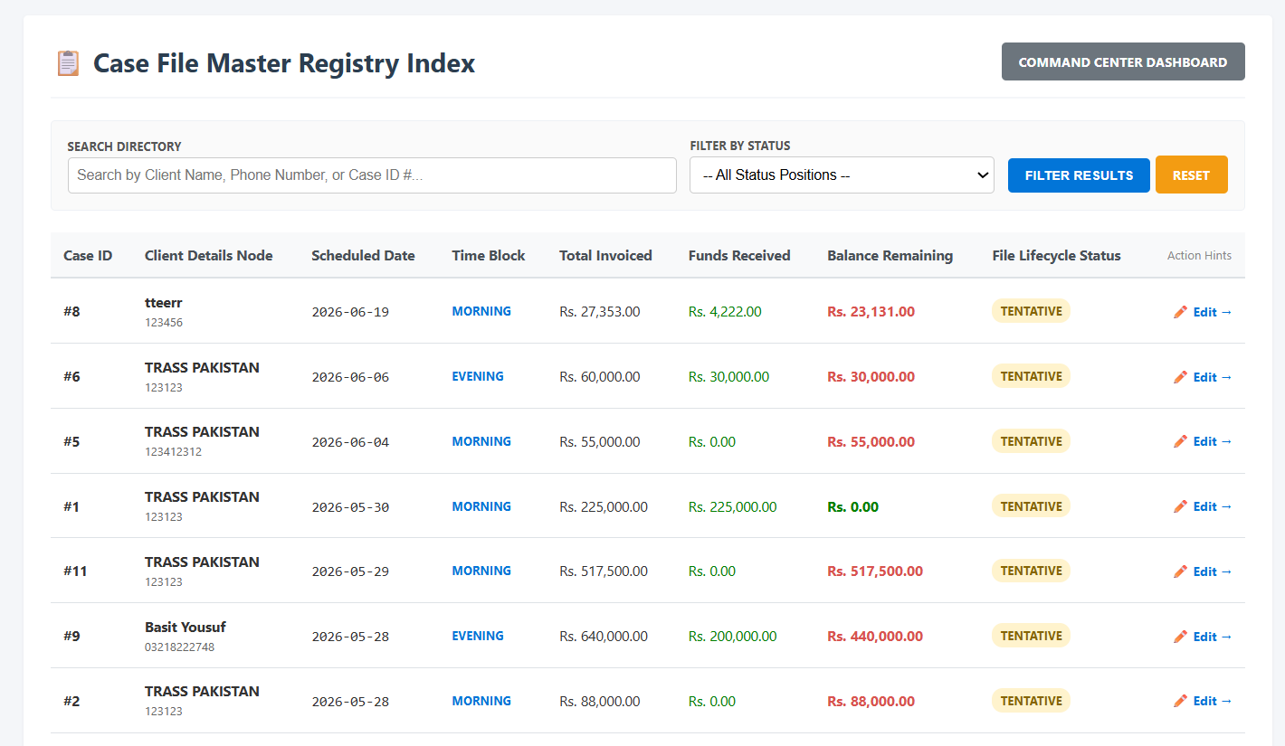Select client name tteerr

tap(164, 303)
